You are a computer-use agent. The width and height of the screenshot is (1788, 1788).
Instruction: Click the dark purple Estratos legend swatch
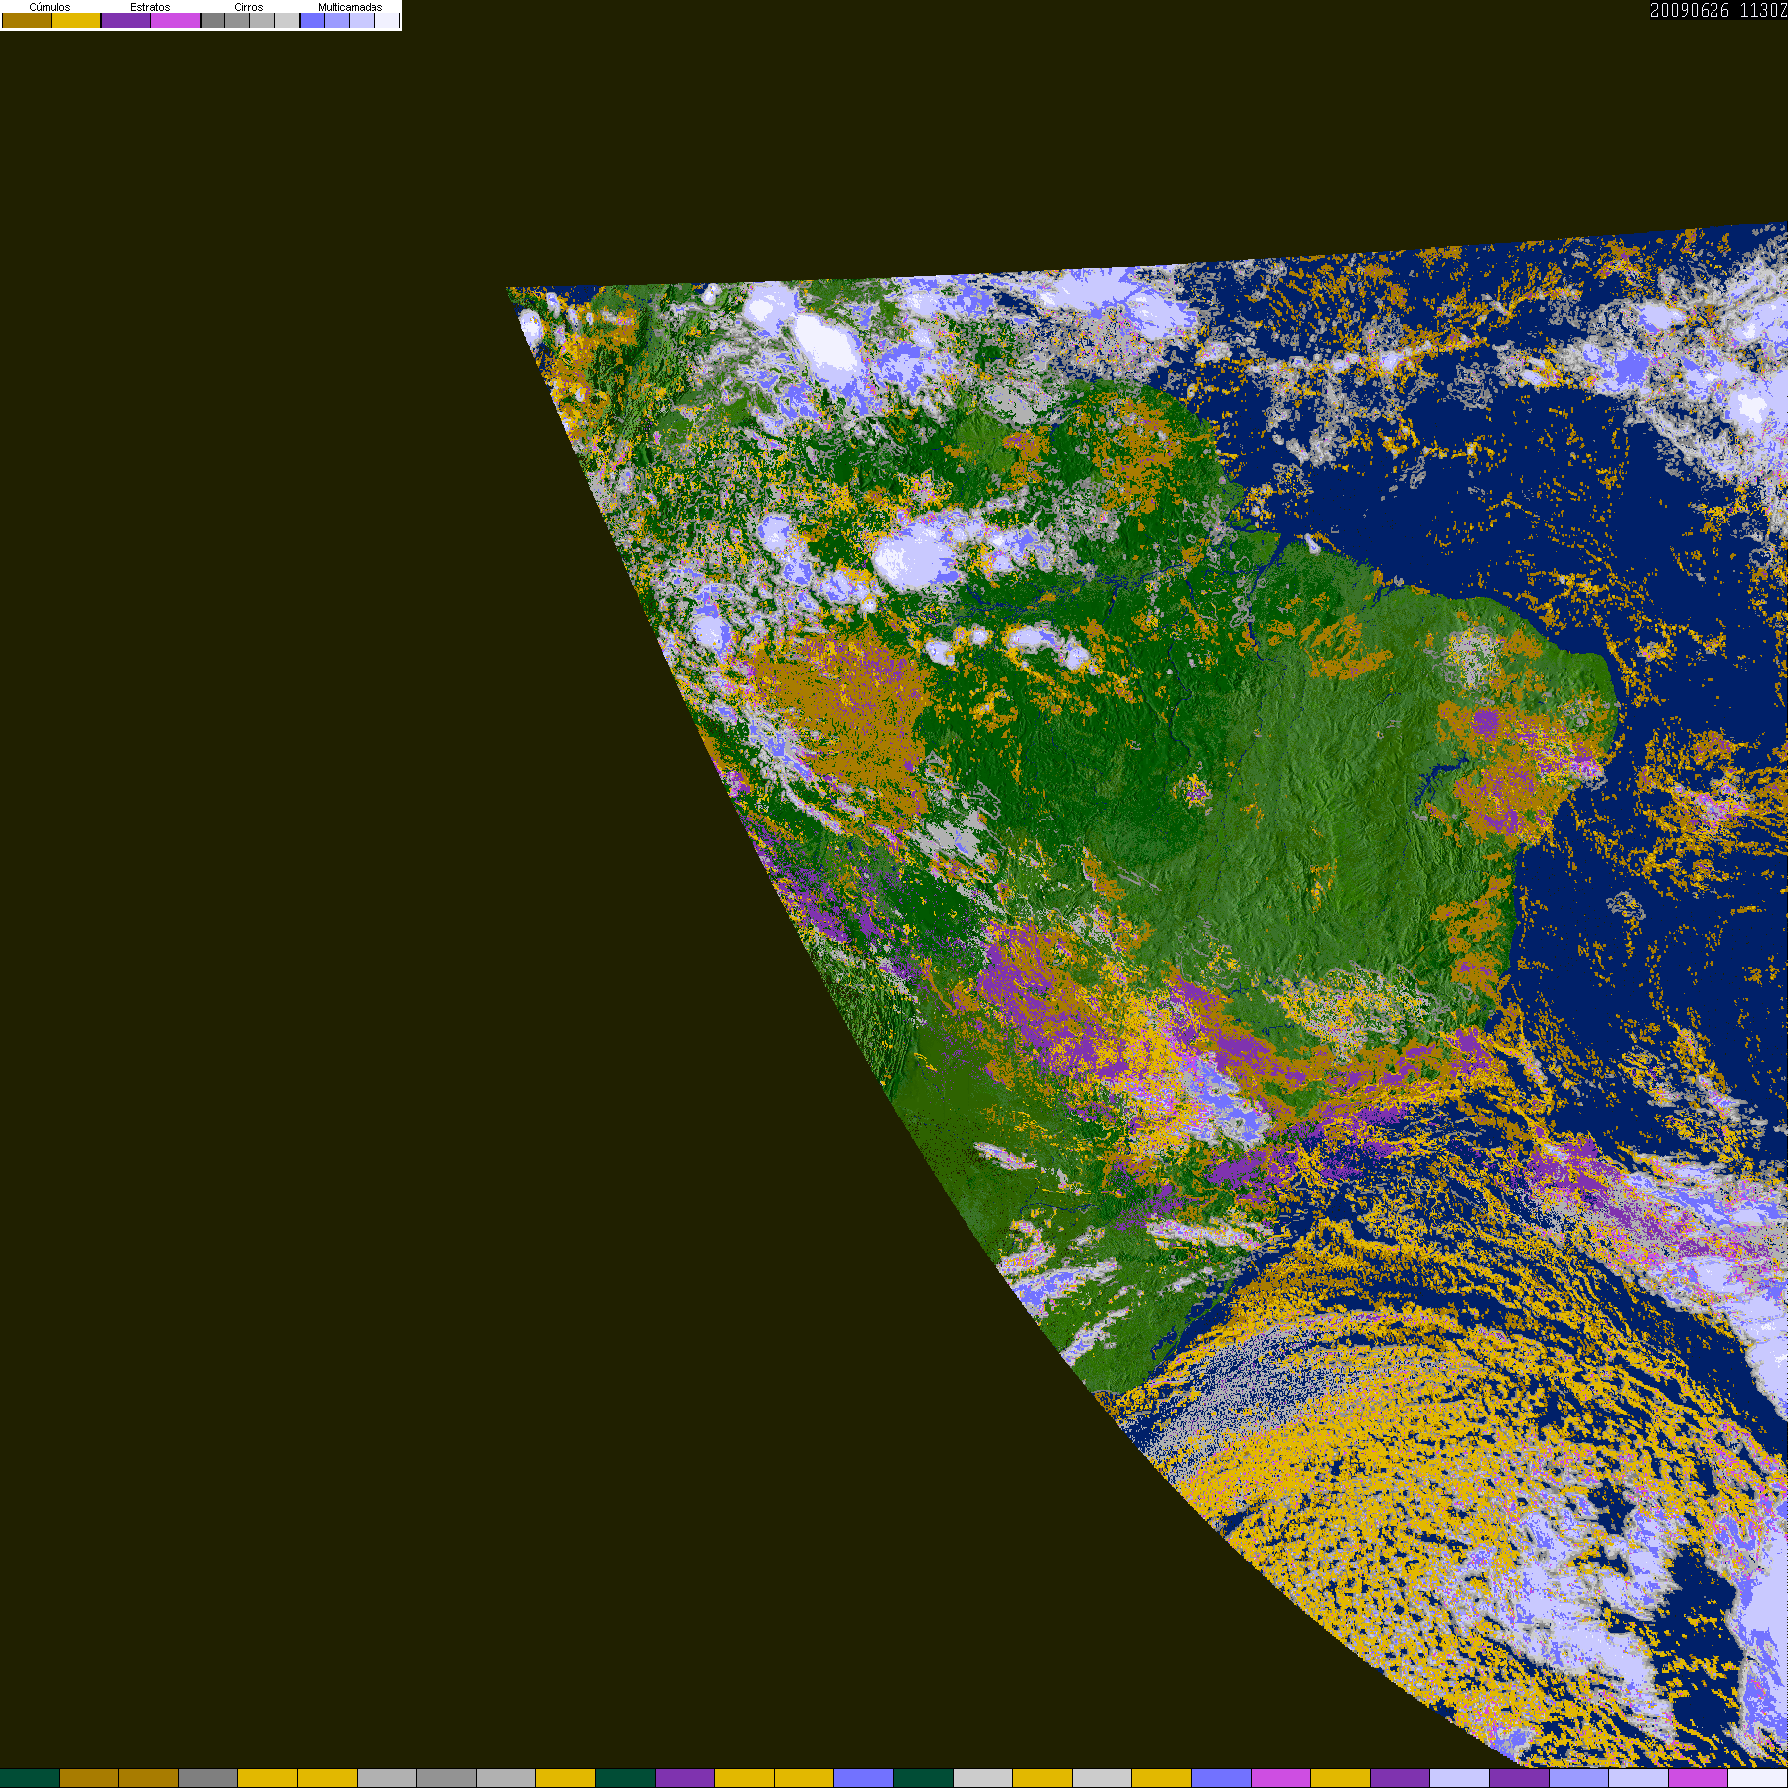[126, 20]
